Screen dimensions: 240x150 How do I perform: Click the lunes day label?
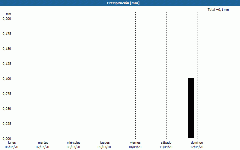pyautogui.click(x=12, y=142)
